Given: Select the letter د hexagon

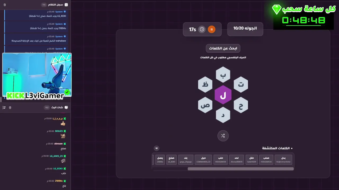Looking at the screenshot, I should click(x=223, y=115).
